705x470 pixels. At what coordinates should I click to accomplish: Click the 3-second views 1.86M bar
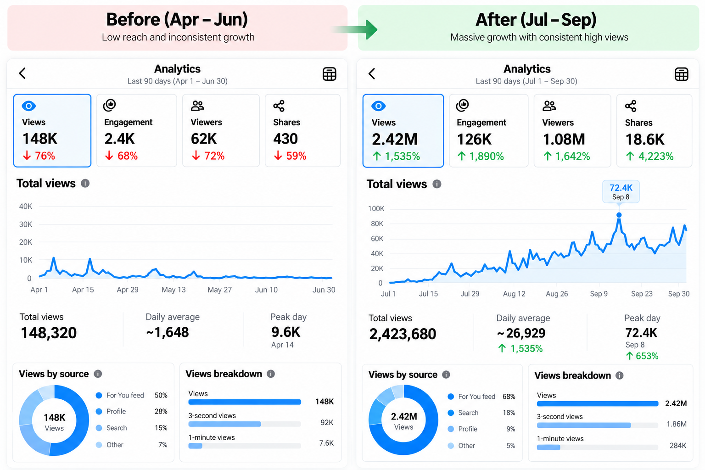(x=598, y=425)
